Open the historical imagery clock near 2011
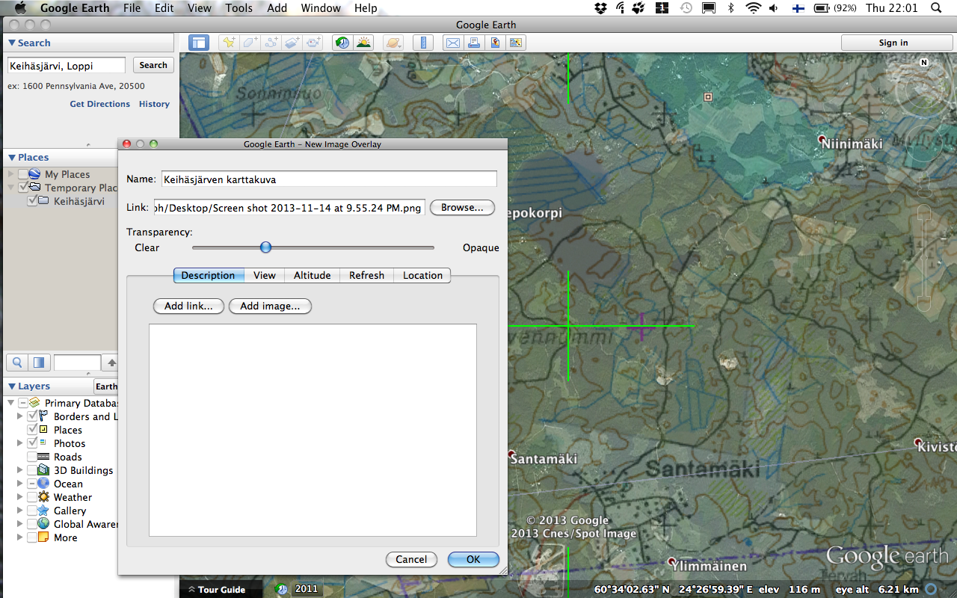This screenshot has width=957, height=598. [x=282, y=589]
